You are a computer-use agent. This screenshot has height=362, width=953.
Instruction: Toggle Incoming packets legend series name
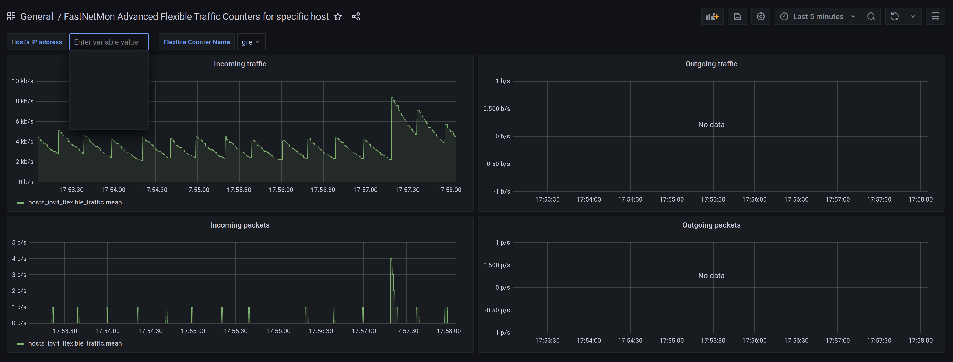[75, 343]
